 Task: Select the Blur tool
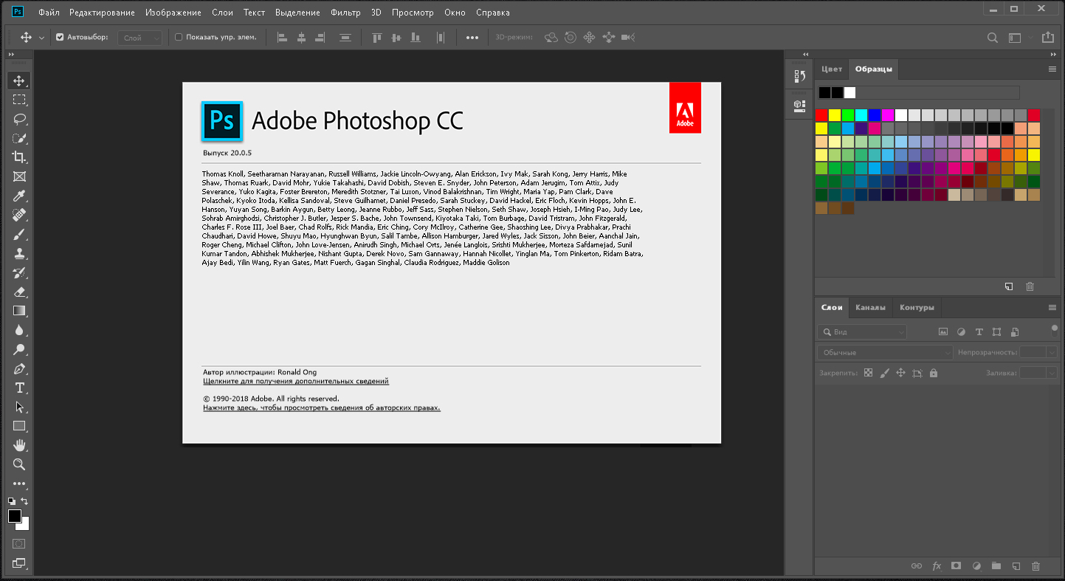point(19,330)
